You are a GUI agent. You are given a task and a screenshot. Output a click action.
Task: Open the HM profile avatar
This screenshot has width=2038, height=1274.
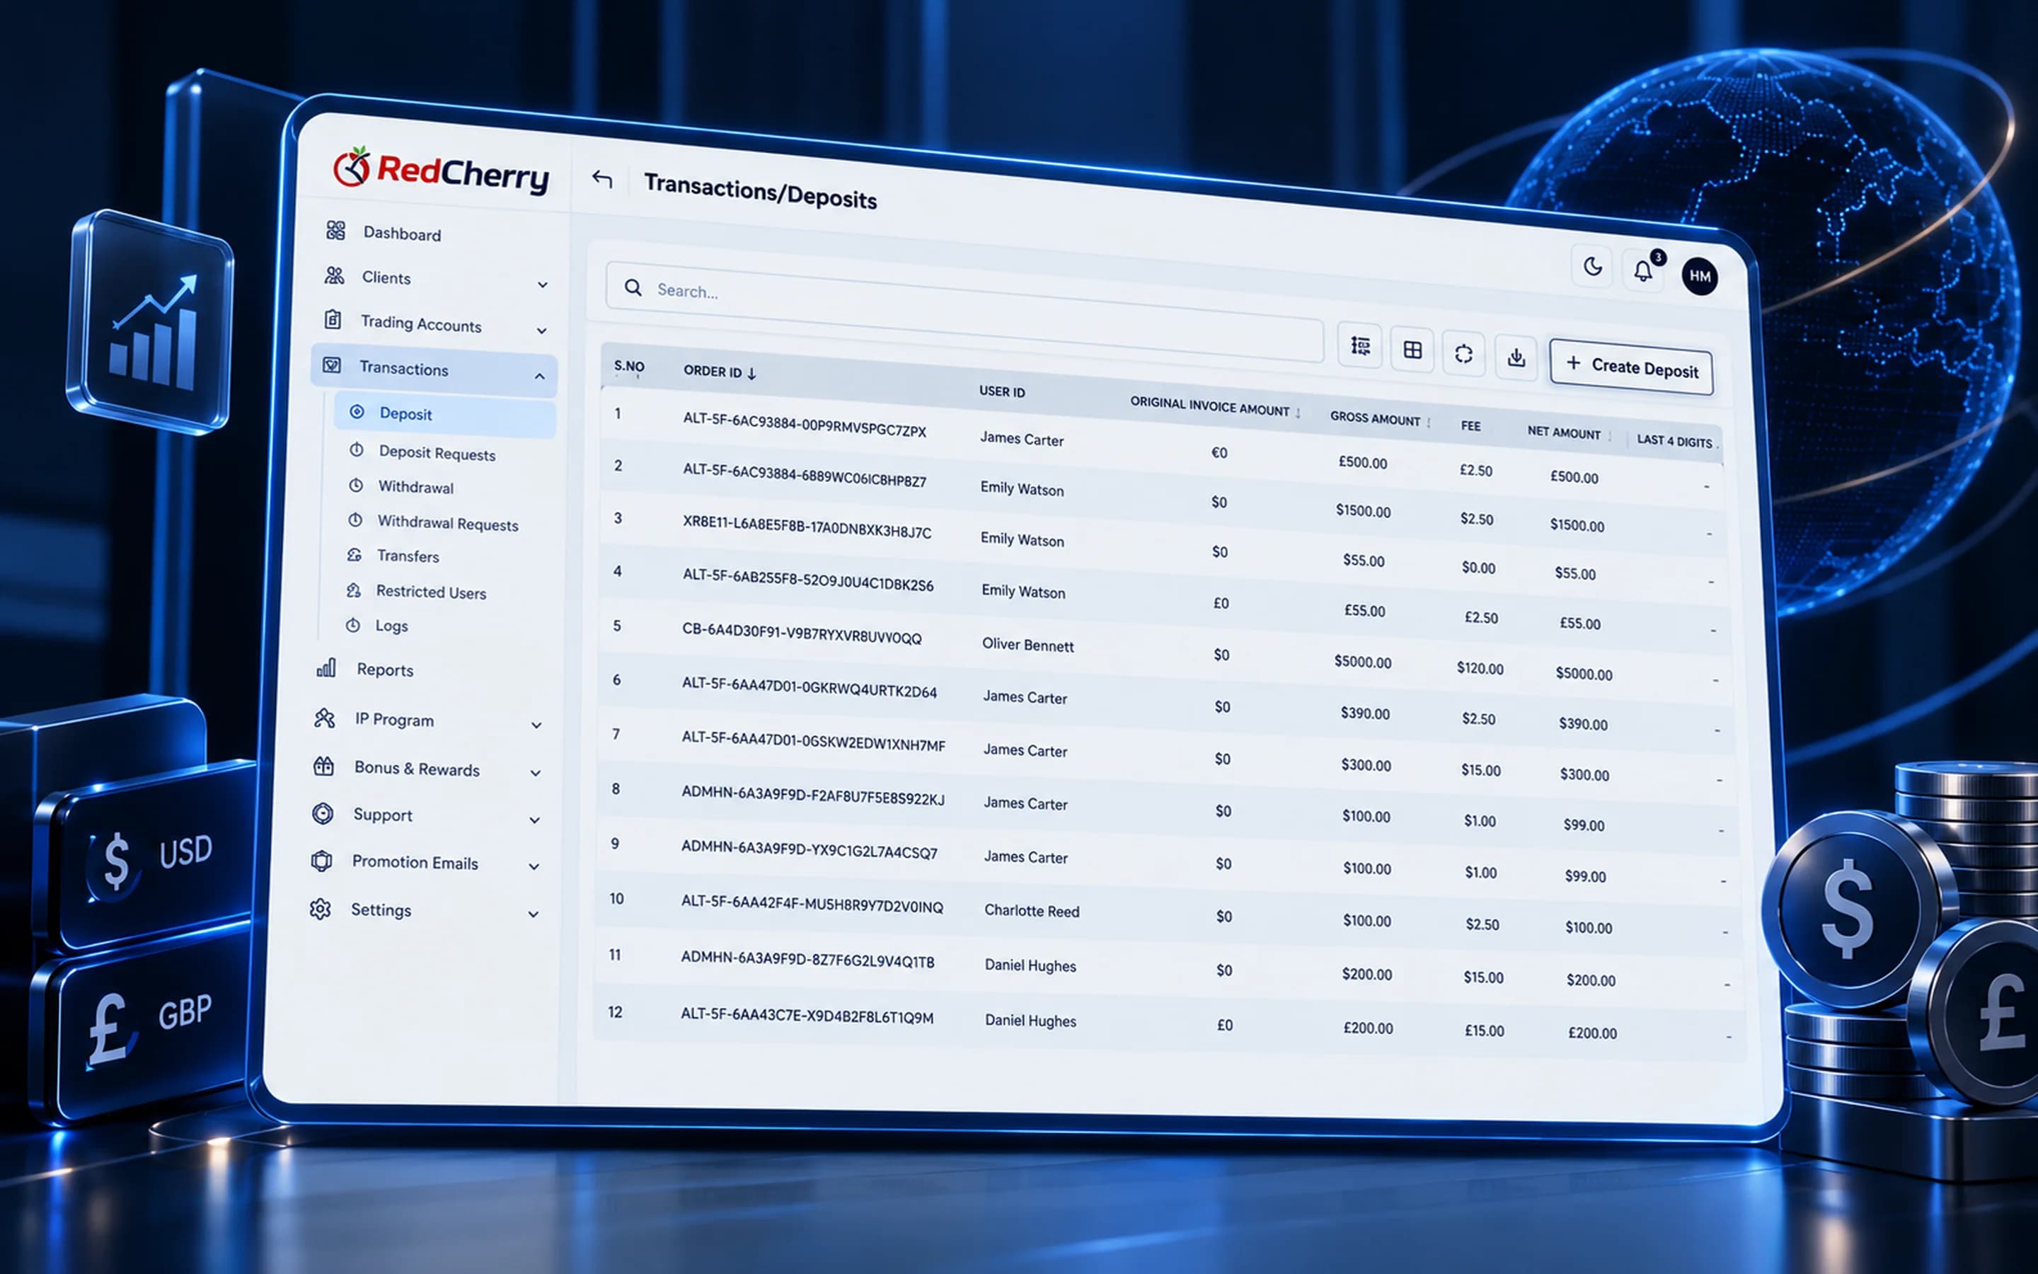(x=1700, y=276)
